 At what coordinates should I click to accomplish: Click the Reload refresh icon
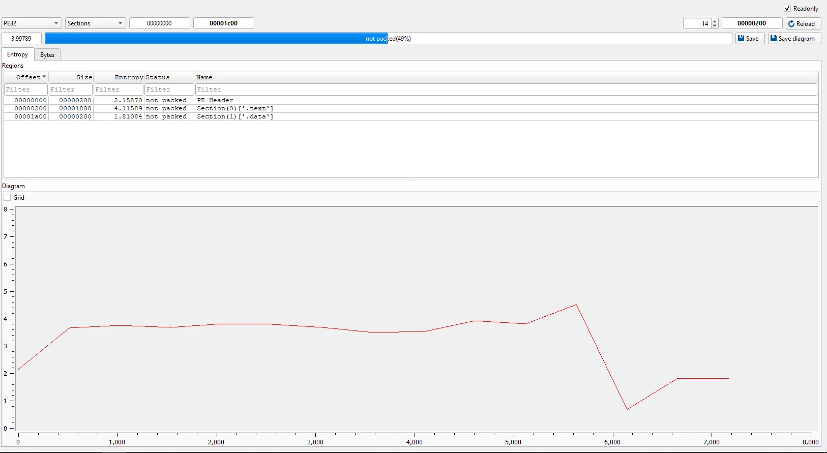click(791, 24)
